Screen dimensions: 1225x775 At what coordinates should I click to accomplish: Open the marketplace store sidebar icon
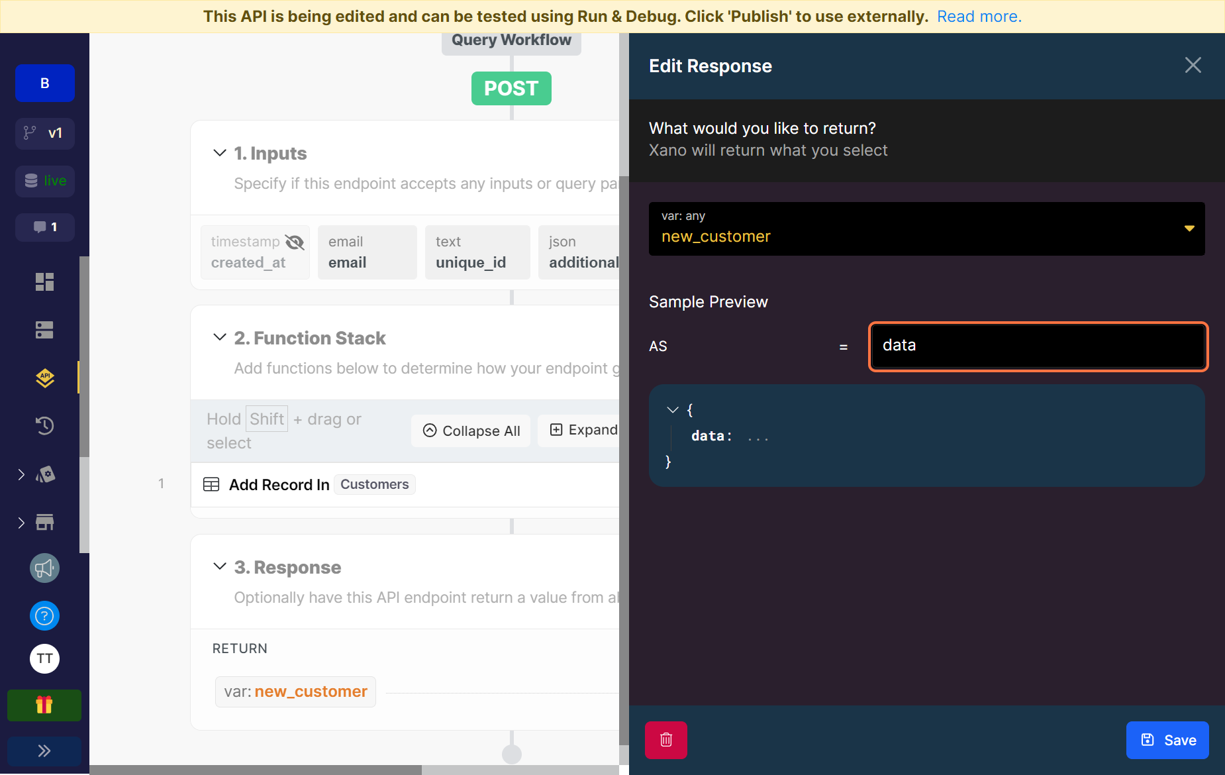(x=44, y=523)
